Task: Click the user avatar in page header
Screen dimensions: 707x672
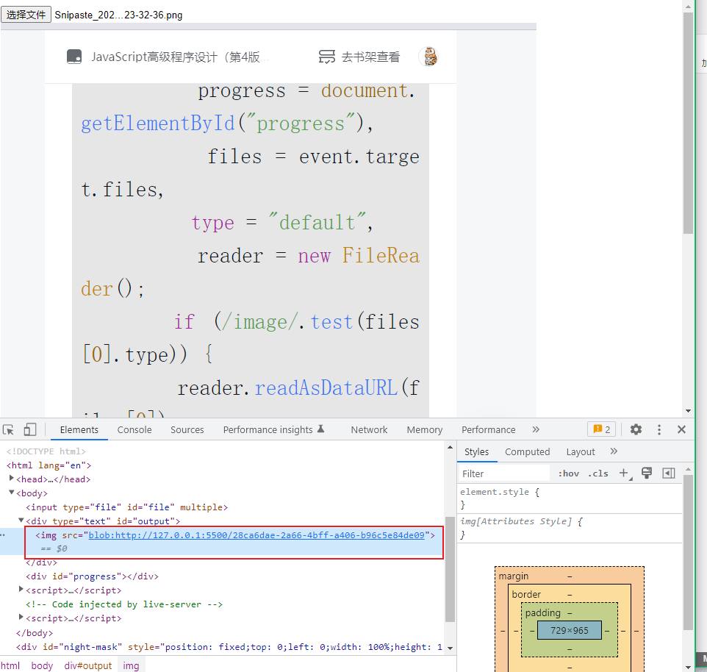Action: tap(429, 57)
